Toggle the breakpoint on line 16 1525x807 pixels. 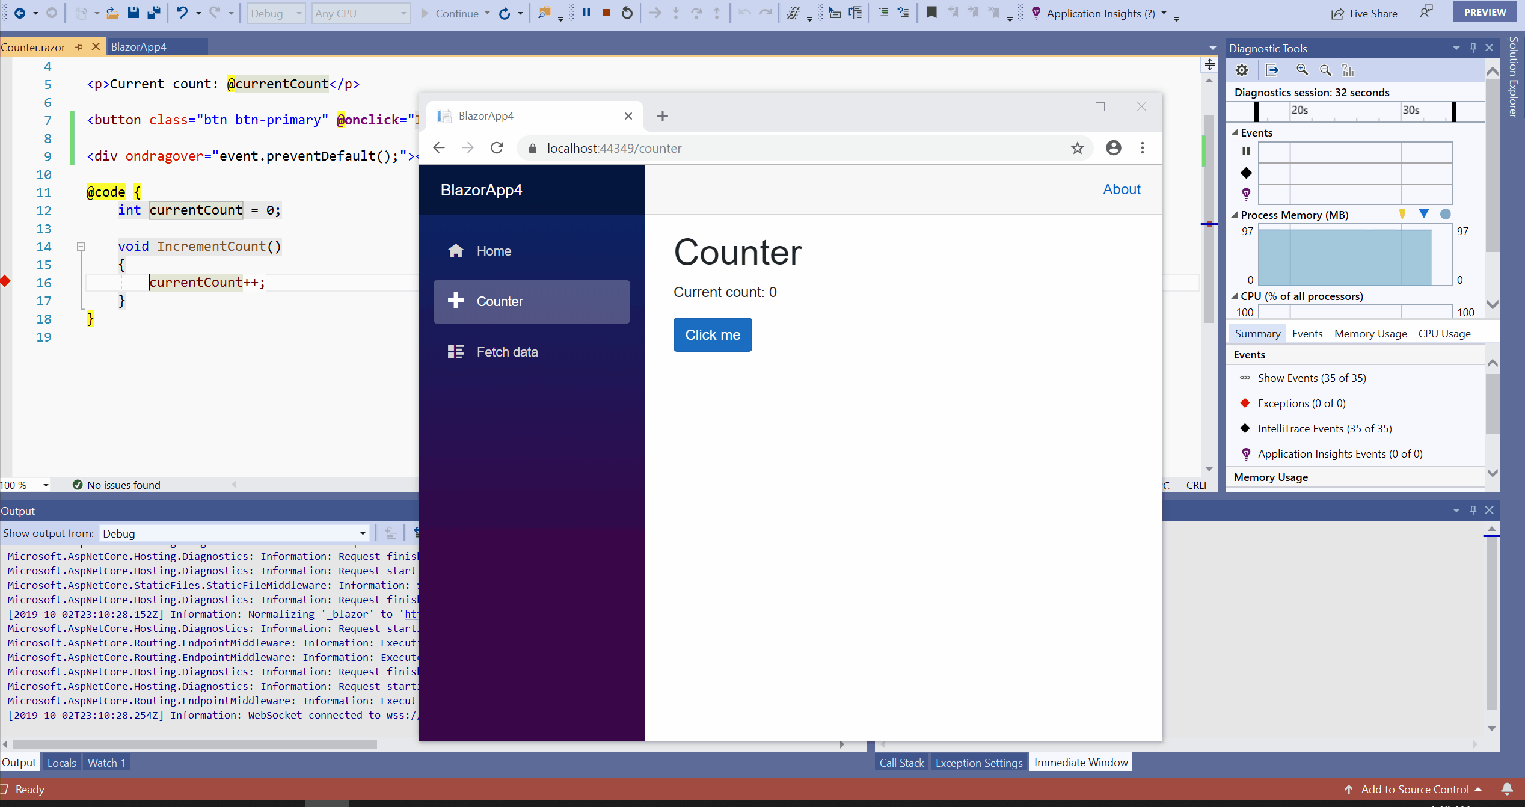(x=6, y=280)
